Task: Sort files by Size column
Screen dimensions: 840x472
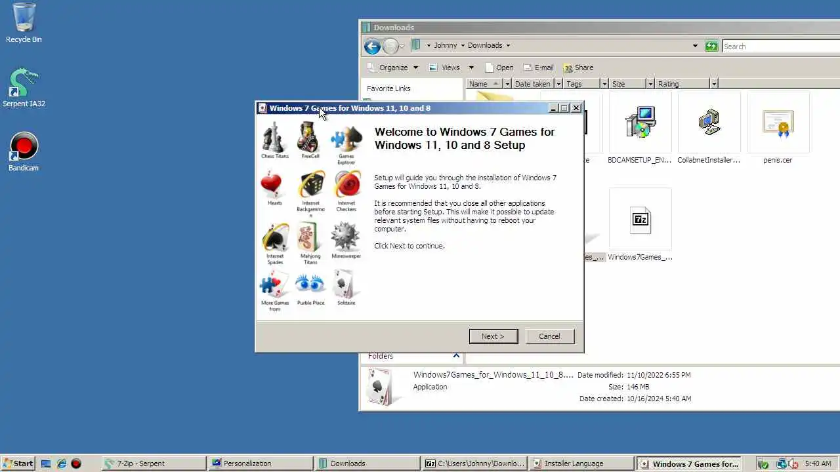Action: pyautogui.click(x=627, y=84)
